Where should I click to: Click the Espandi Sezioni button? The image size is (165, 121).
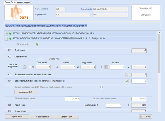pyautogui.click(x=17, y=117)
